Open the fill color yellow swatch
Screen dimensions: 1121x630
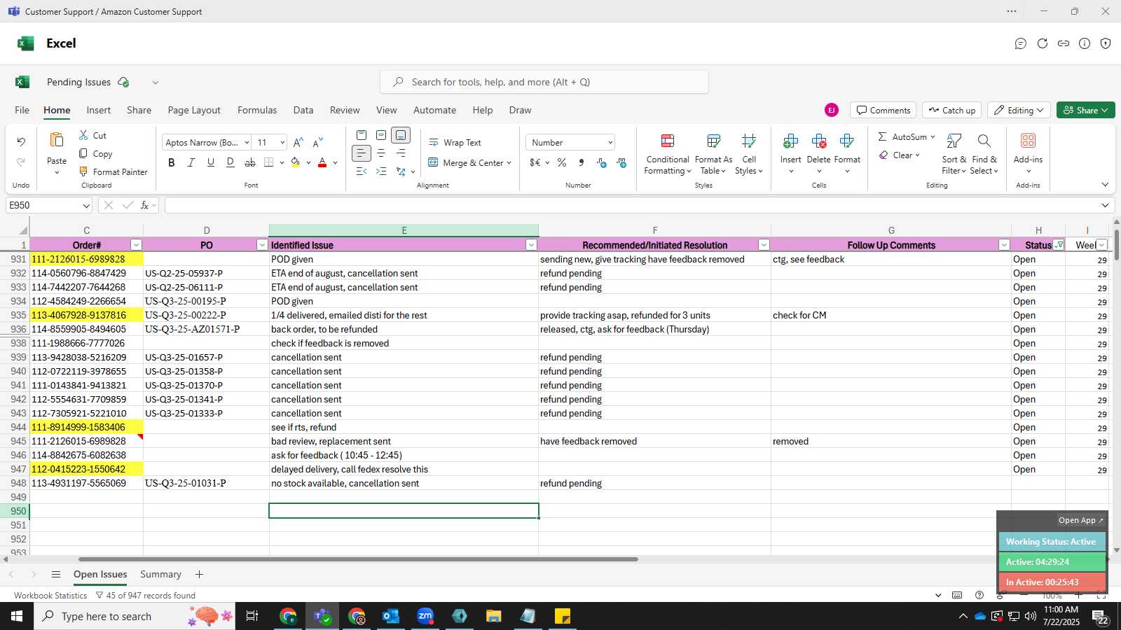[296, 162]
